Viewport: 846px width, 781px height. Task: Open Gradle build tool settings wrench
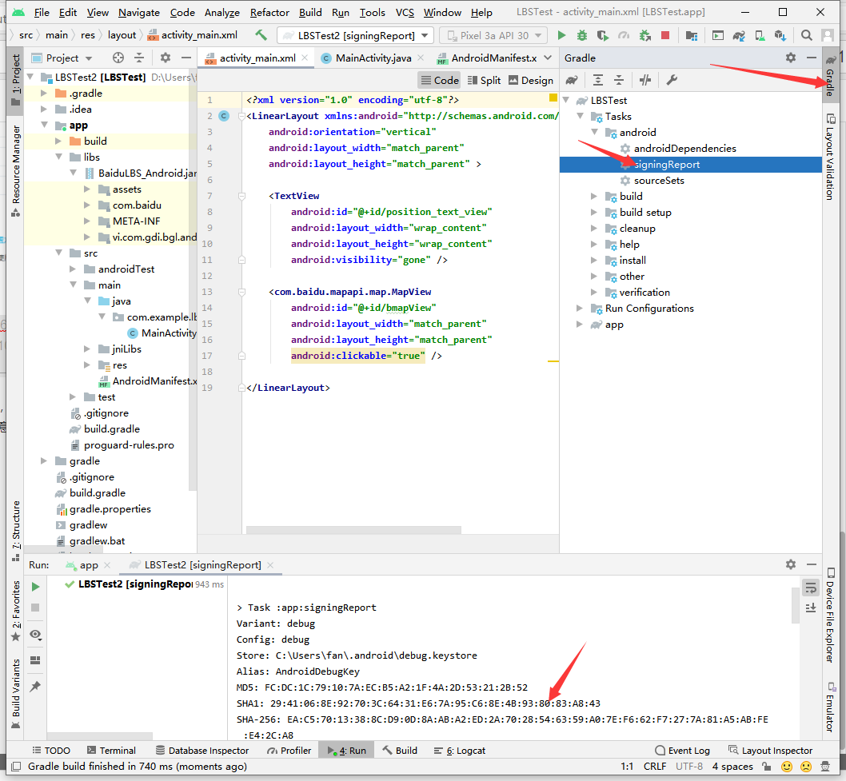tap(671, 81)
